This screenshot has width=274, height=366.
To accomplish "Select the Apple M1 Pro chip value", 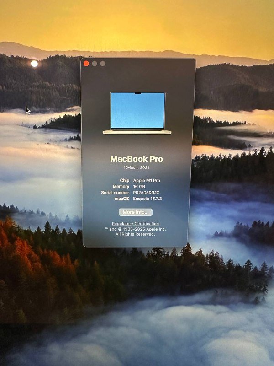I will pyautogui.click(x=147, y=180).
